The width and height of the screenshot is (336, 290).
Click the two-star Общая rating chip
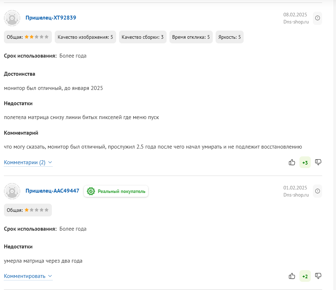[x=28, y=37]
